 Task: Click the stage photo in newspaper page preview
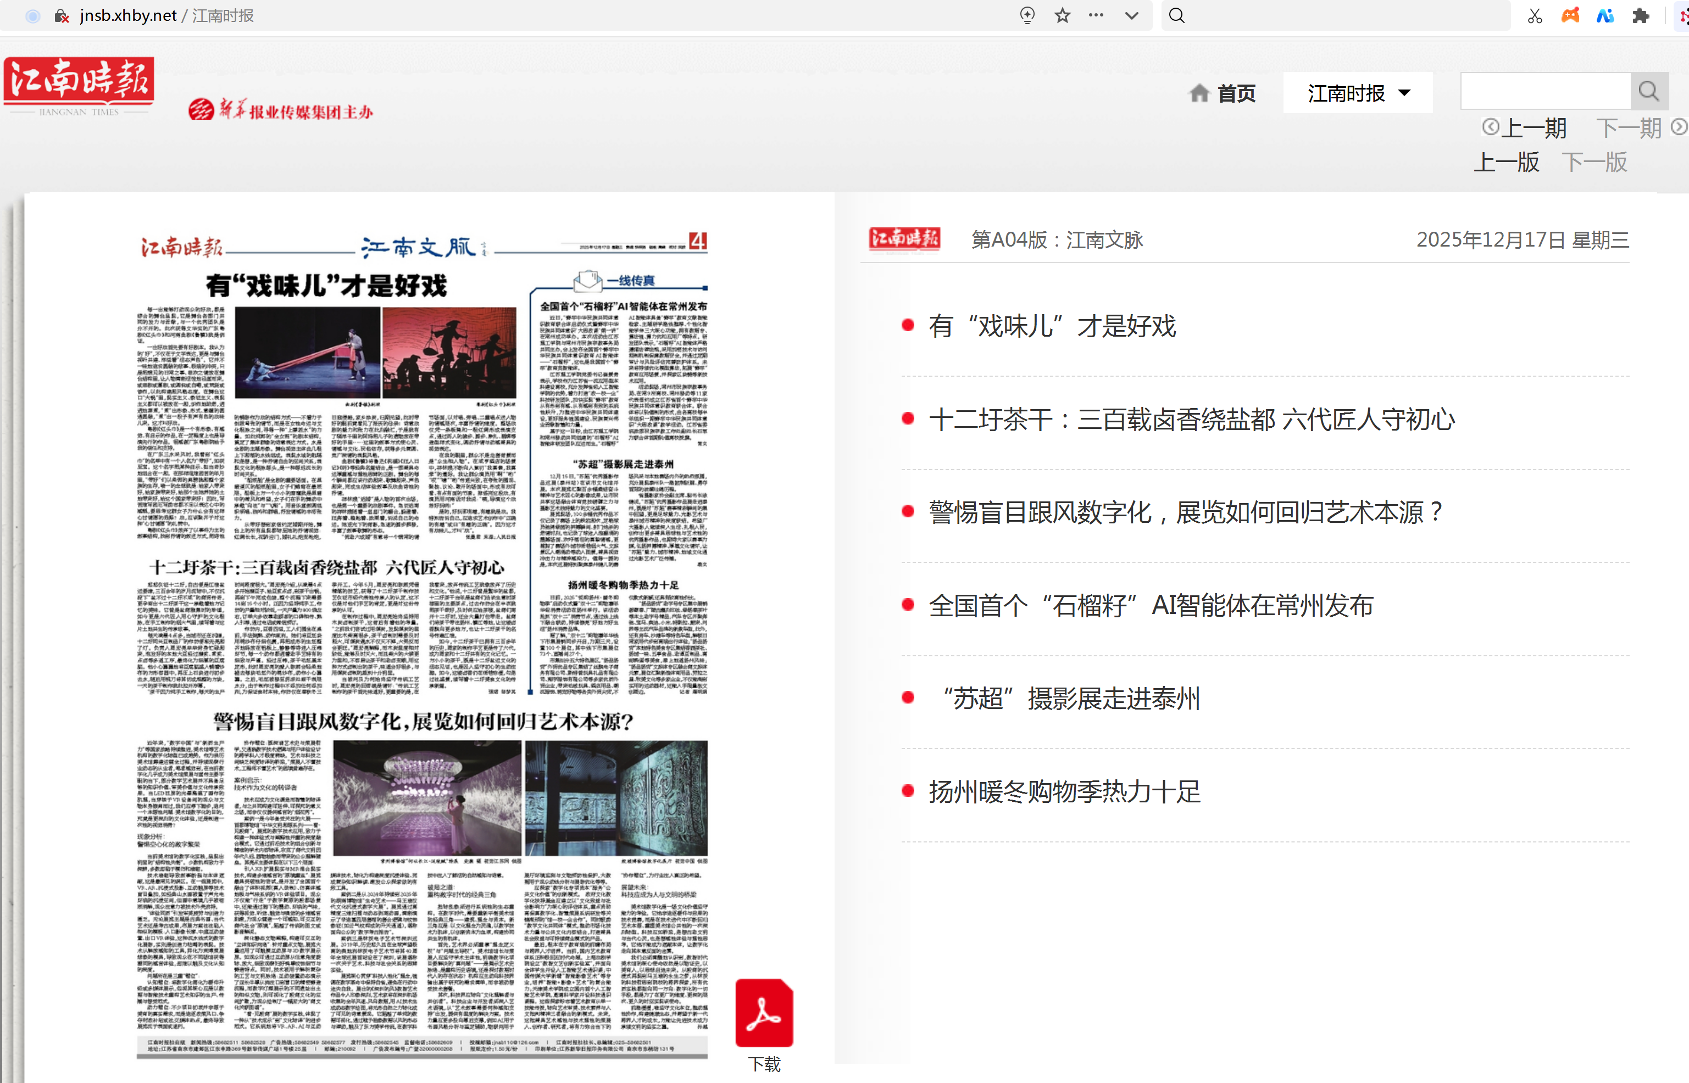307,353
